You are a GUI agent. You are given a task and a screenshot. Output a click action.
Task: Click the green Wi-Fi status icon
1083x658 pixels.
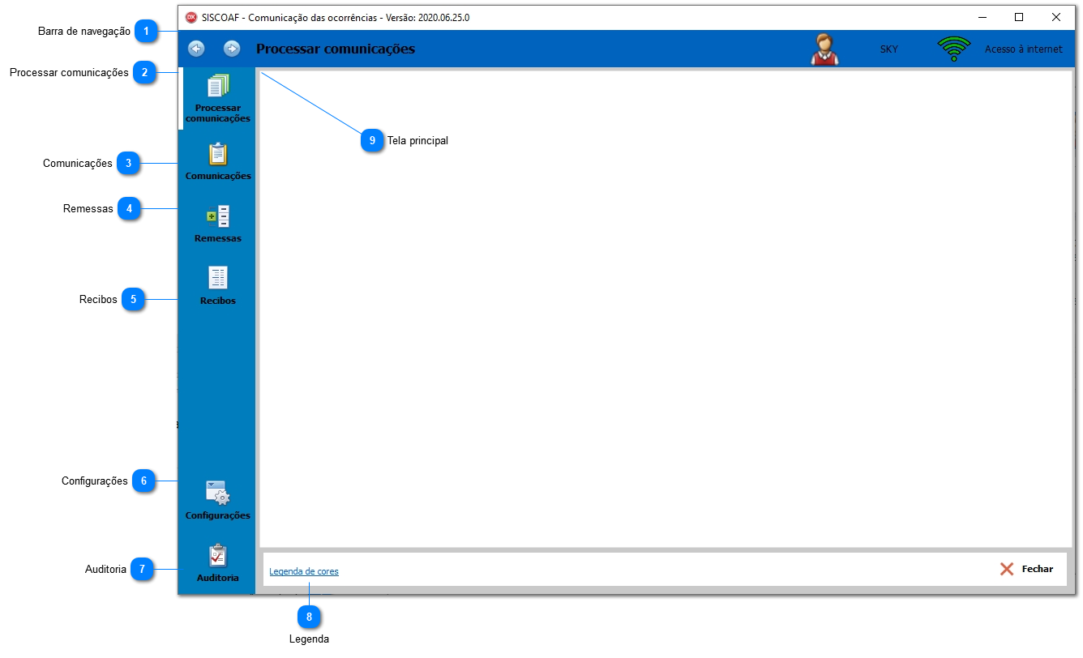pyautogui.click(x=953, y=49)
